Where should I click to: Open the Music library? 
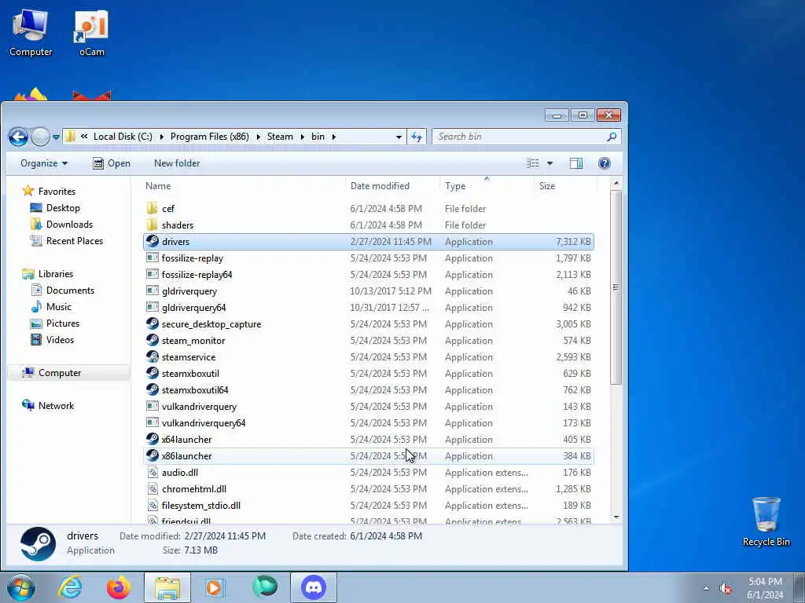(58, 307)
